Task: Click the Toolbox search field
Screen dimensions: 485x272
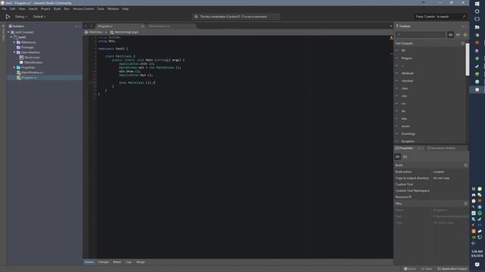Action: (420, 35)
